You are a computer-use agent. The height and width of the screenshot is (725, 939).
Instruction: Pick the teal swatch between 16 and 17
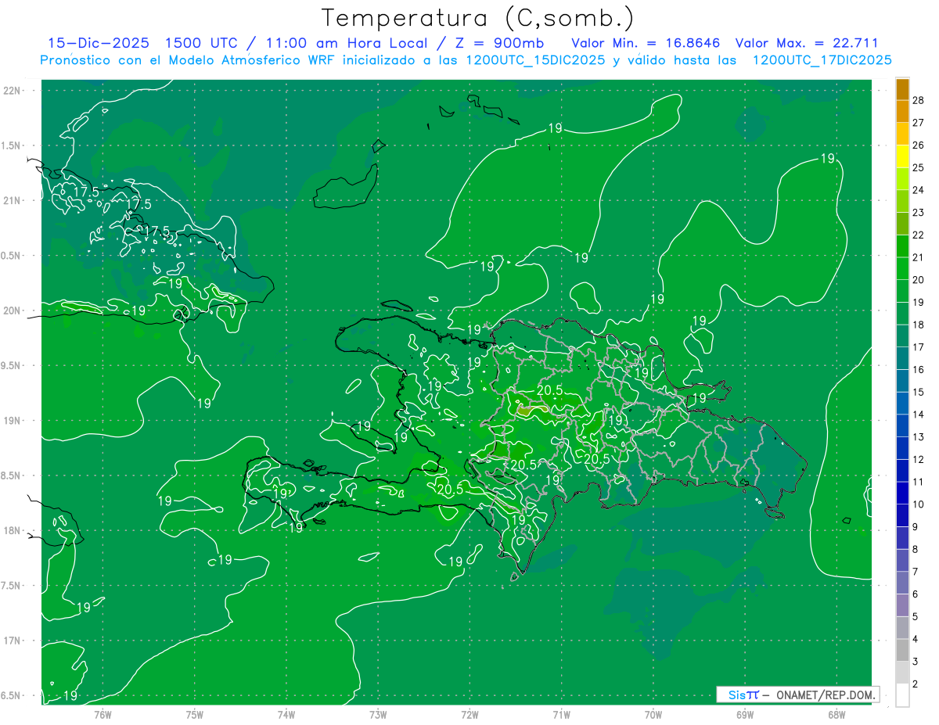(x=902, y=358)
